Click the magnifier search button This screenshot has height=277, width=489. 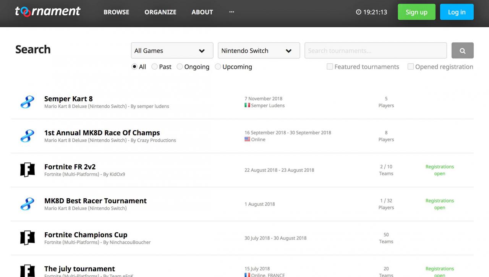coord(462,50)
